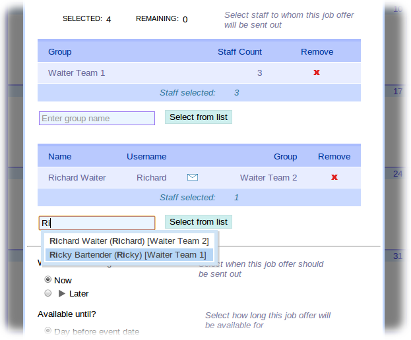Click Select from list for groups
Image resolution: width=411 pixels, height=340 pixels.
[198, 117]
